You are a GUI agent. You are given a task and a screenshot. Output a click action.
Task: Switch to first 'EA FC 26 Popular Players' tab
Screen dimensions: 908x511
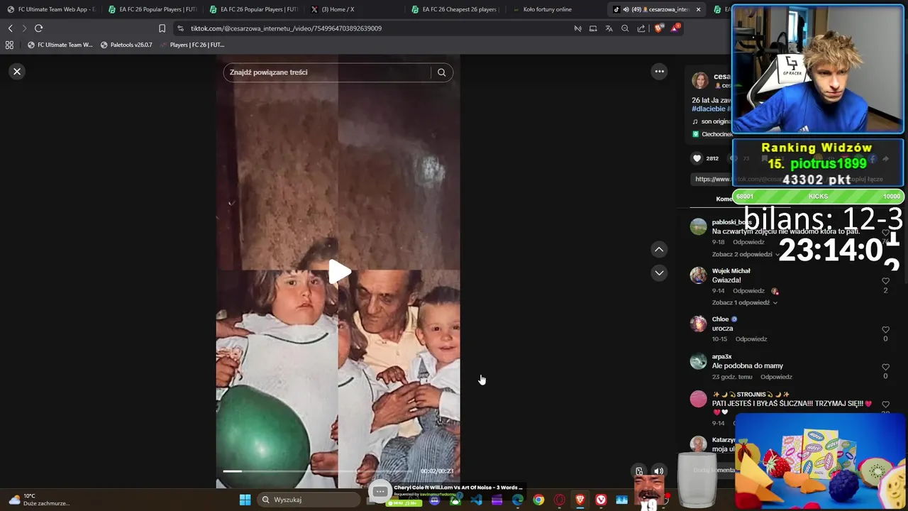(153, 9)
